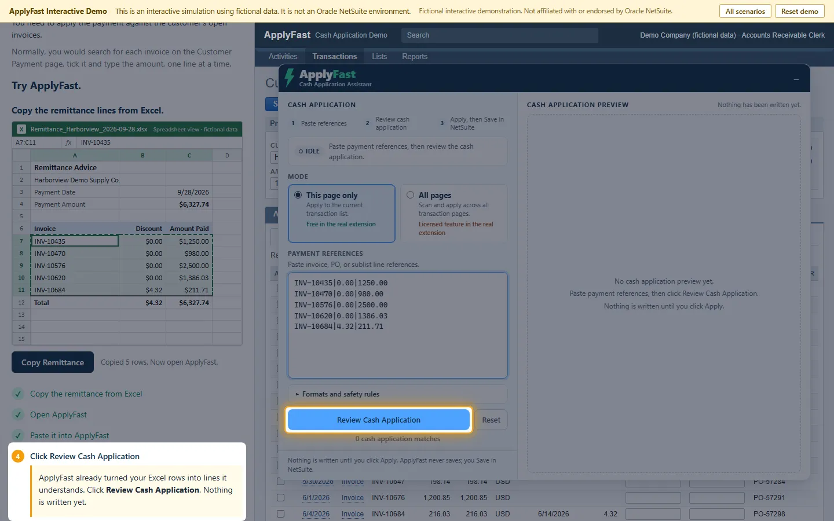
Task: Click Paste it into ApplyFast checklist step
Action: point(69,435)
